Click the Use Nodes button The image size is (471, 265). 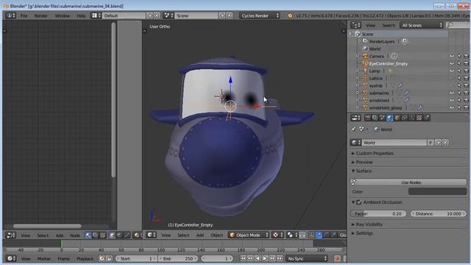pyautogui.click(x=408, y=183)
